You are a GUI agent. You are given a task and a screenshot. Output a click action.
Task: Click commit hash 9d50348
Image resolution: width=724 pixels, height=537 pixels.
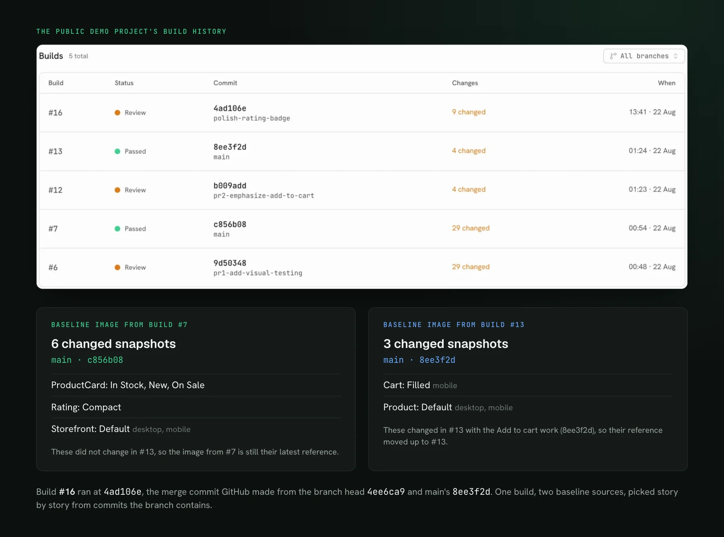pos(230,263)
